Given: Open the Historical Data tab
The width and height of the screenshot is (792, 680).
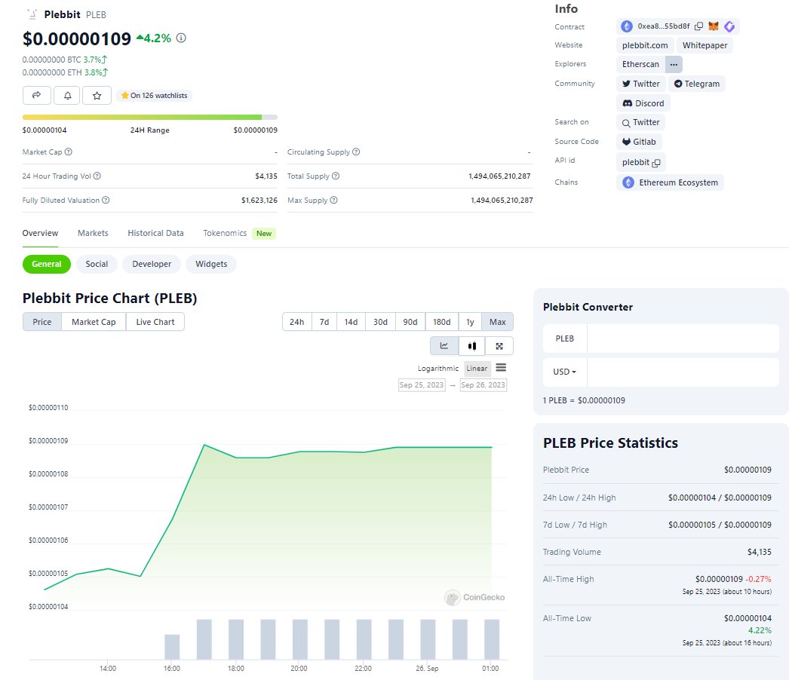Looking at the screenshot, I should click(x=155, y=233).
